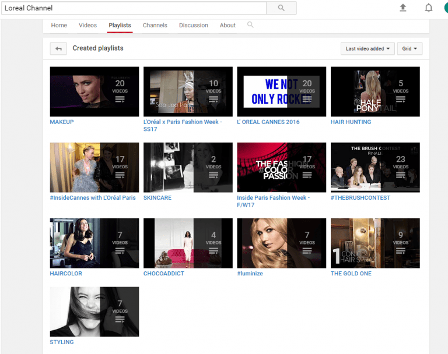Open the About tab
The height and width of the screenshot is (354, 448).
tap(228, 25)
